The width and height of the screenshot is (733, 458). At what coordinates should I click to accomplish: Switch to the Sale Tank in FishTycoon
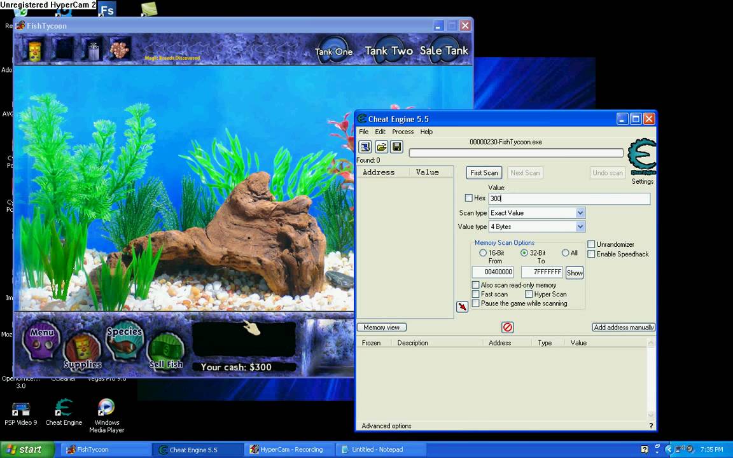[443, 50]
